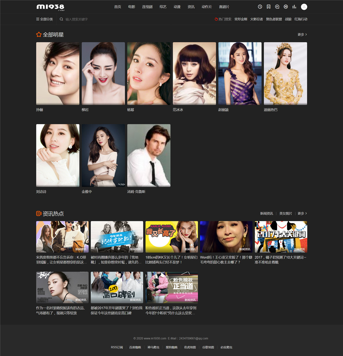Viewport: 343px width, 356px height.
Task: Select the 综艺 navigation tab
Action: [163, 7]
